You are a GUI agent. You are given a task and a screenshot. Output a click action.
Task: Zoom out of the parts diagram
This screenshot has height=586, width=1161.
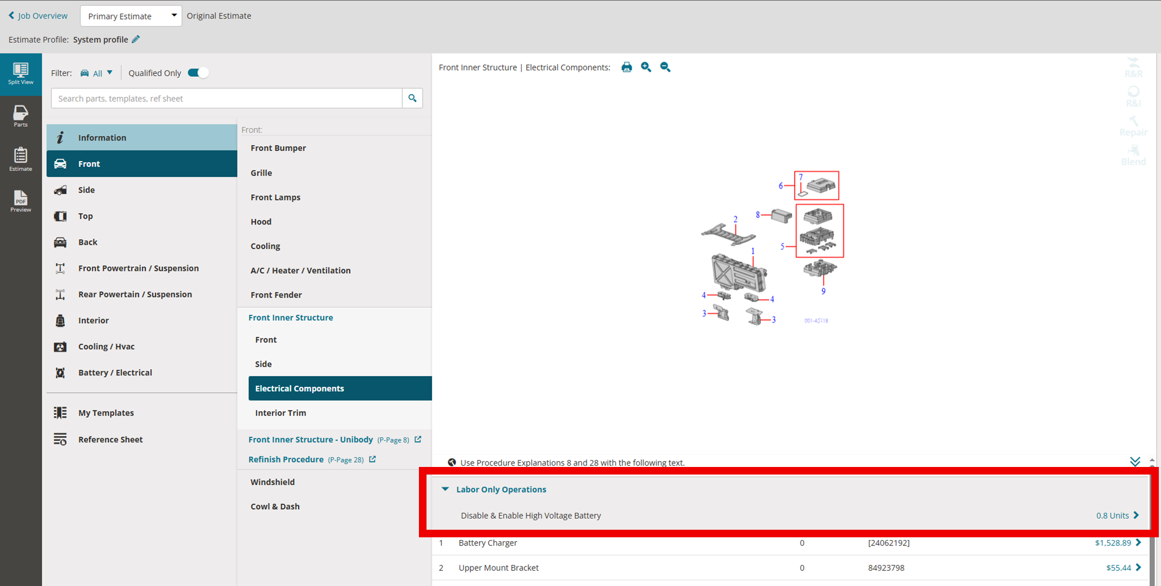[x=665, y=67]
